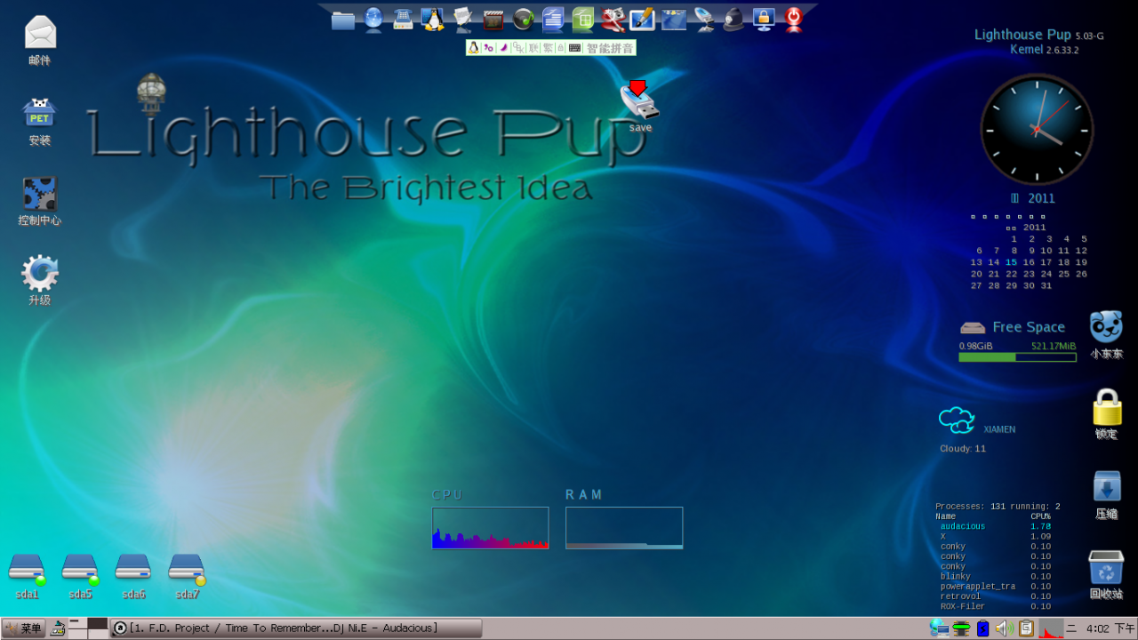1138x640 pixels.
Task: Click the ROX-Filer process row
Action: 996,606
